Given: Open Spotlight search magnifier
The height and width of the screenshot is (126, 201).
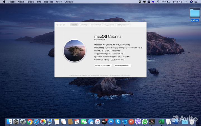Looking at the screenshot, I should [186, 2].
